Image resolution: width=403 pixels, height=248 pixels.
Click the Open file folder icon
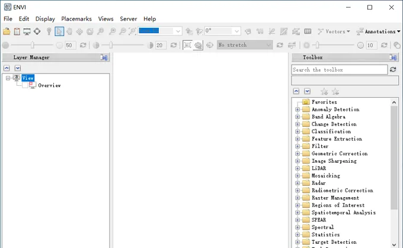coord(7,31)
